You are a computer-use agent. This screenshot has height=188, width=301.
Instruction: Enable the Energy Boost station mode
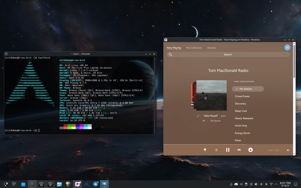(242, 133)
